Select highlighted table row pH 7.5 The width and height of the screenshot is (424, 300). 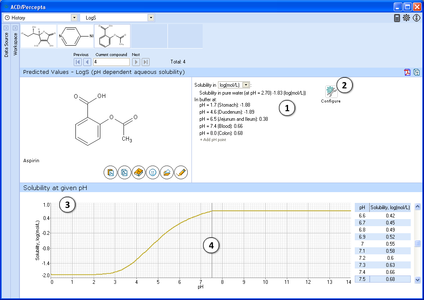click(x=383, y=279)
